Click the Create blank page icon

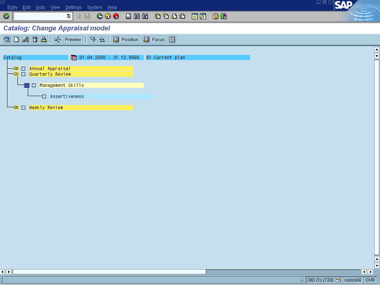(16, 39)
